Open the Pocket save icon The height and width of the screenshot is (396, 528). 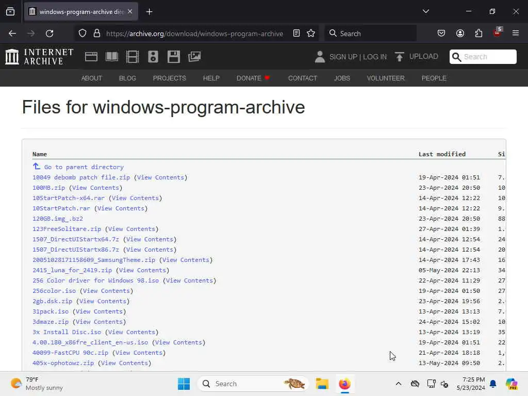click(x=441, y=34)
